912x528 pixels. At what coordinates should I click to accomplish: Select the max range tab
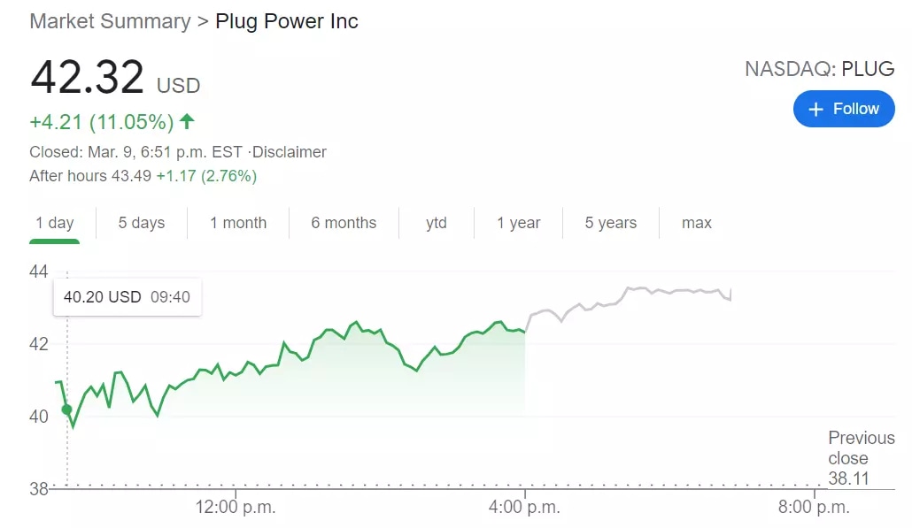pos(697,223)
